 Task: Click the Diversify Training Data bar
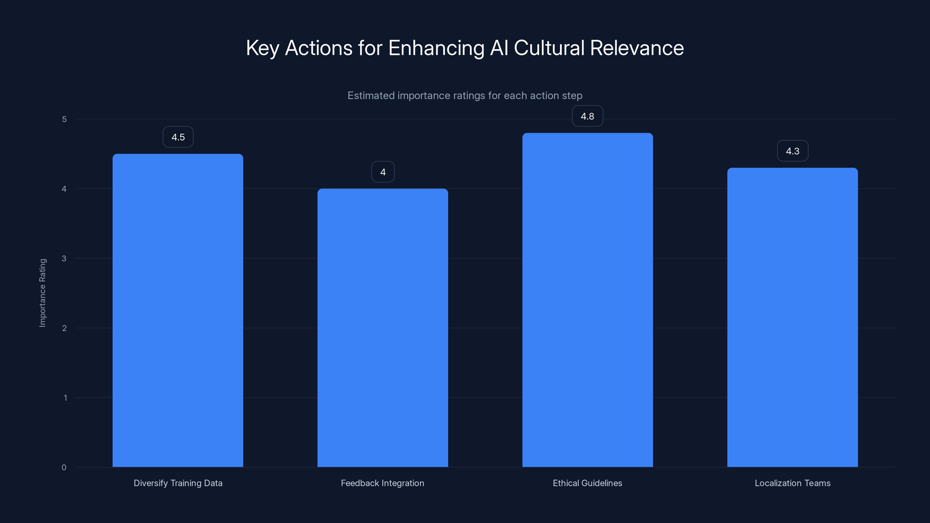(x=178, y=310)
